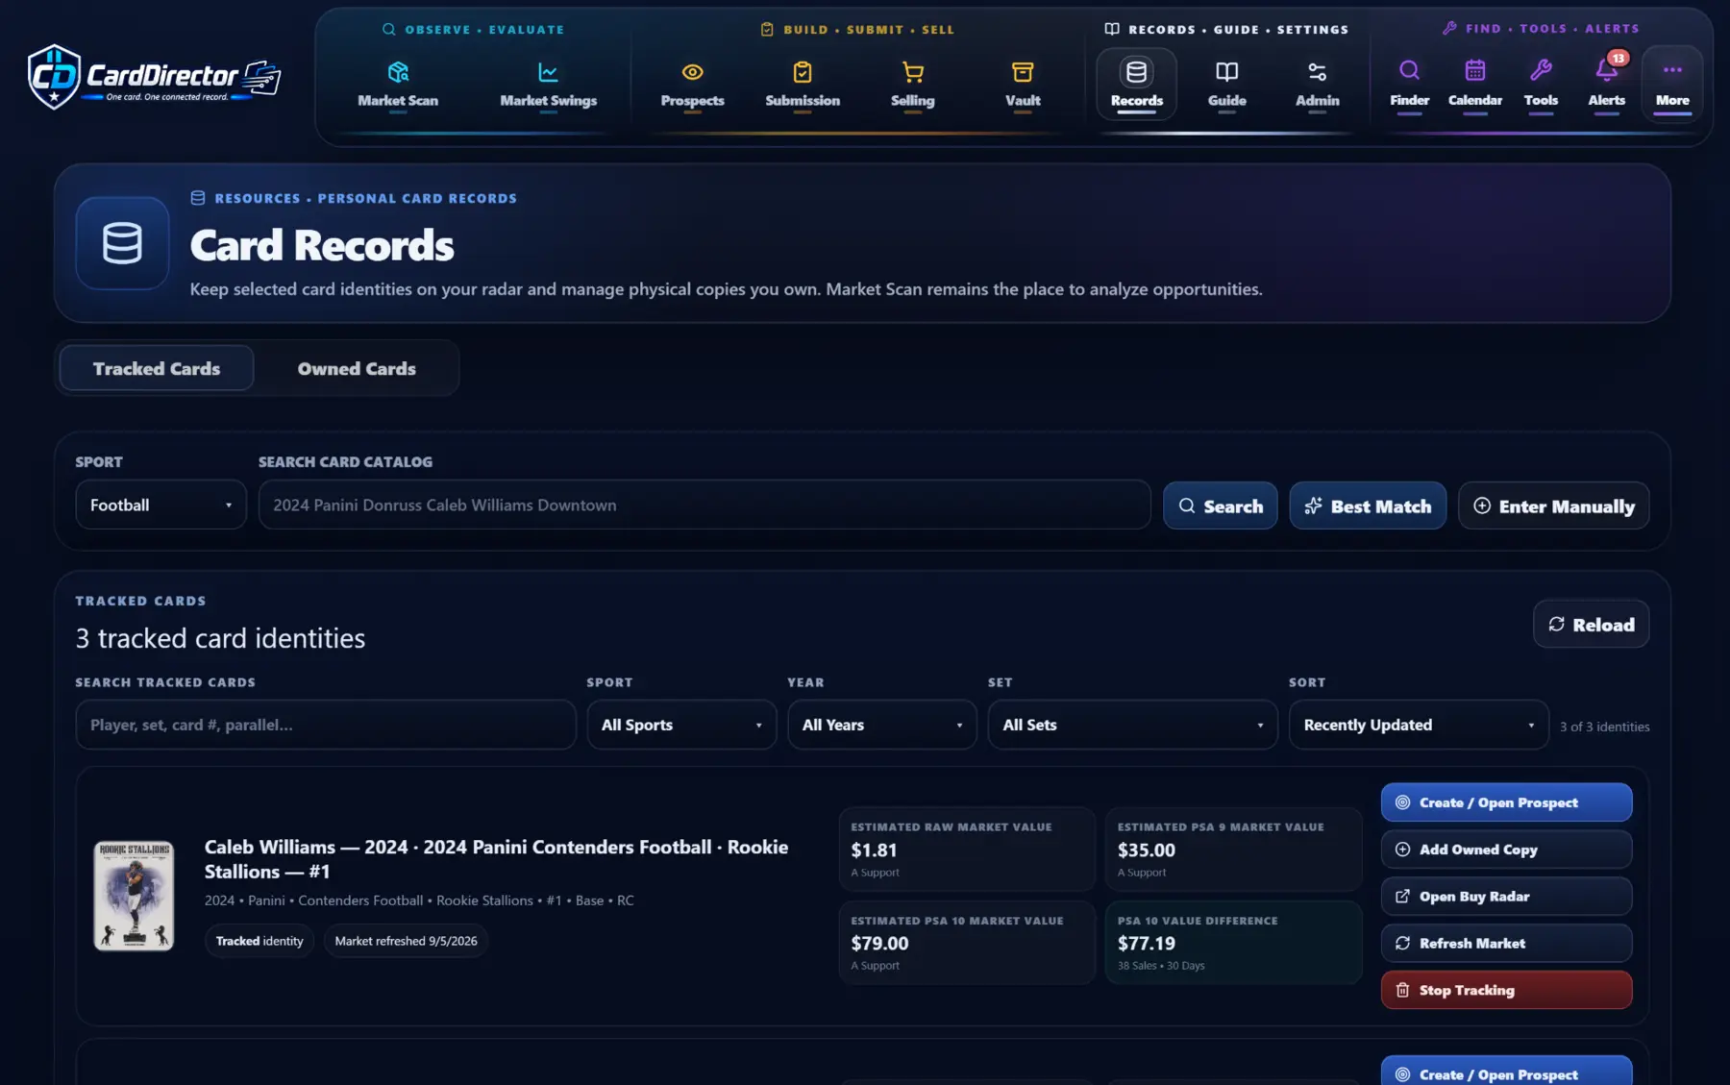
Task: Click the Search button
Action: pos(1220,506)
